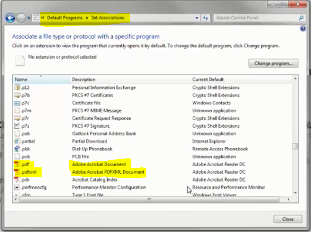Select the .p7c contact file icon

(x=17, y=103)
